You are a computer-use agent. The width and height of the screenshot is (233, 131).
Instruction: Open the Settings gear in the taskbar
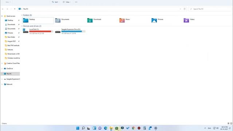point(155,128)
